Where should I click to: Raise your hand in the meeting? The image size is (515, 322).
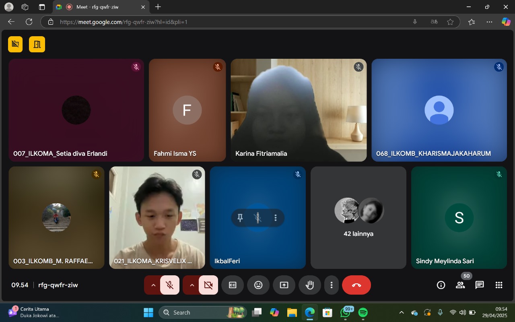309,285
